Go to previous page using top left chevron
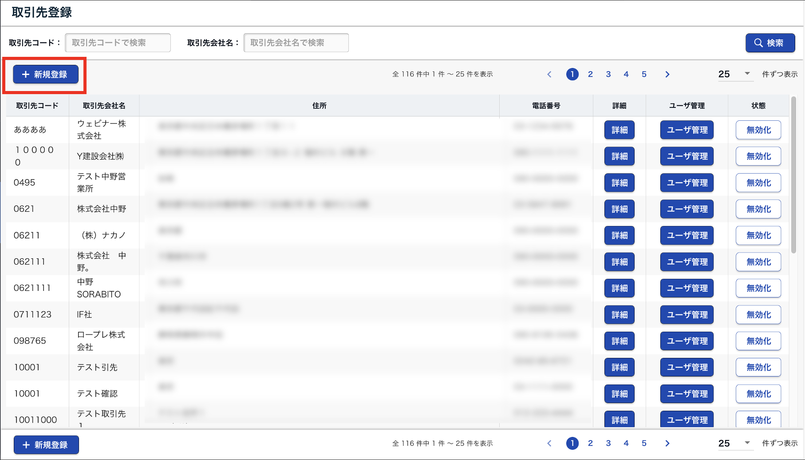Viewport: 805px width, 460px height. [x=549, y=75]
